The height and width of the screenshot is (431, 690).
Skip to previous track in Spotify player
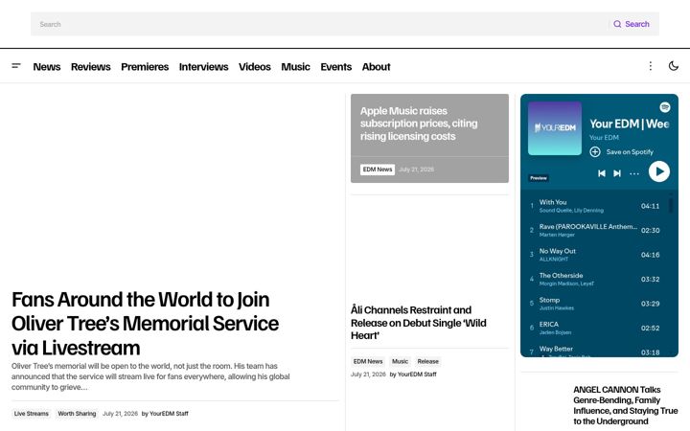click(x=602, y=173)
